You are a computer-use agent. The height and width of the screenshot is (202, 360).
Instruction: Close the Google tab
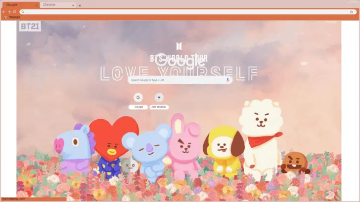coord(36,5)
